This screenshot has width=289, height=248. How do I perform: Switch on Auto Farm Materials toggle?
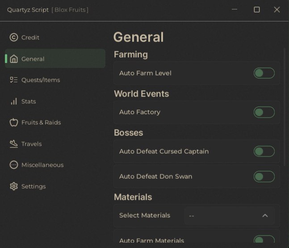click(264, 240)
